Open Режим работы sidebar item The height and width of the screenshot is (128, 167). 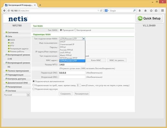click(17, 52)
